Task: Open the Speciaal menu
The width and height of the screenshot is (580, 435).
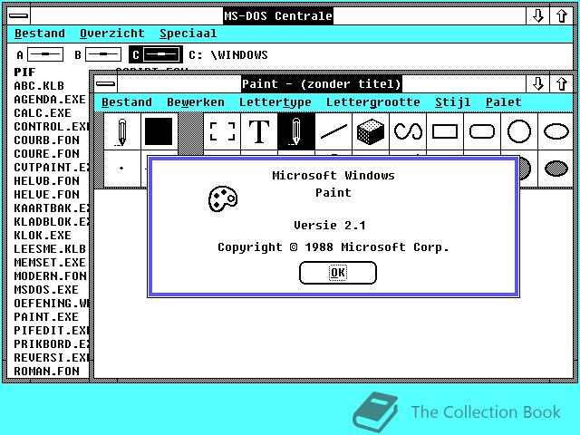Action: point(188,34)
